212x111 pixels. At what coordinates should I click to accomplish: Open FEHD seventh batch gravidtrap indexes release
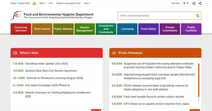156,88
